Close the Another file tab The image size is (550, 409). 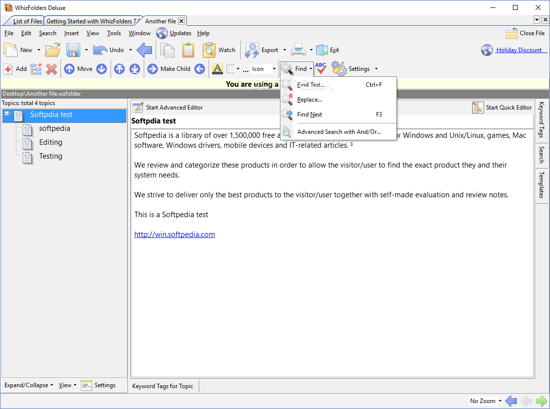[x=181, y=21]
